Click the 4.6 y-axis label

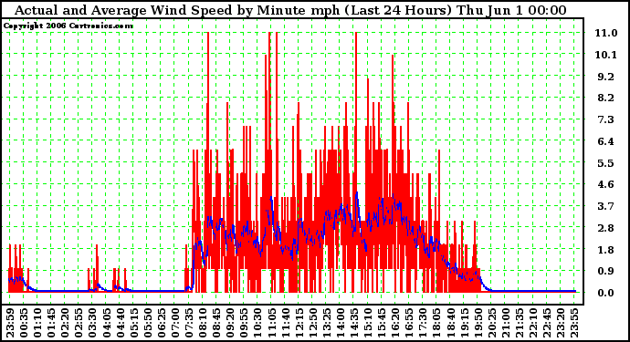[606, 184]
